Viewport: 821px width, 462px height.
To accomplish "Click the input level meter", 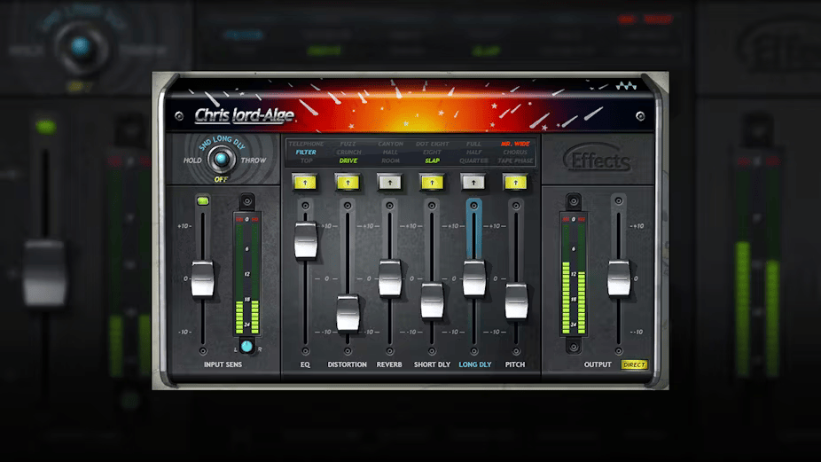I will (x=247, y=274).
